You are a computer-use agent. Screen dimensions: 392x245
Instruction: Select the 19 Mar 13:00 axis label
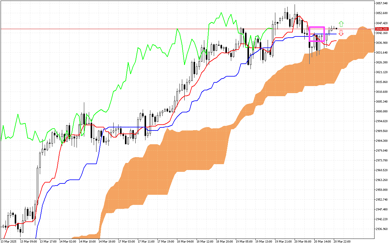click(x=263, y=242)
